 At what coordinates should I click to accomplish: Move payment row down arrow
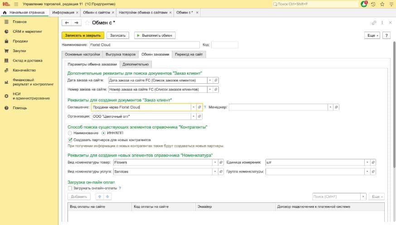click(107, 196)
